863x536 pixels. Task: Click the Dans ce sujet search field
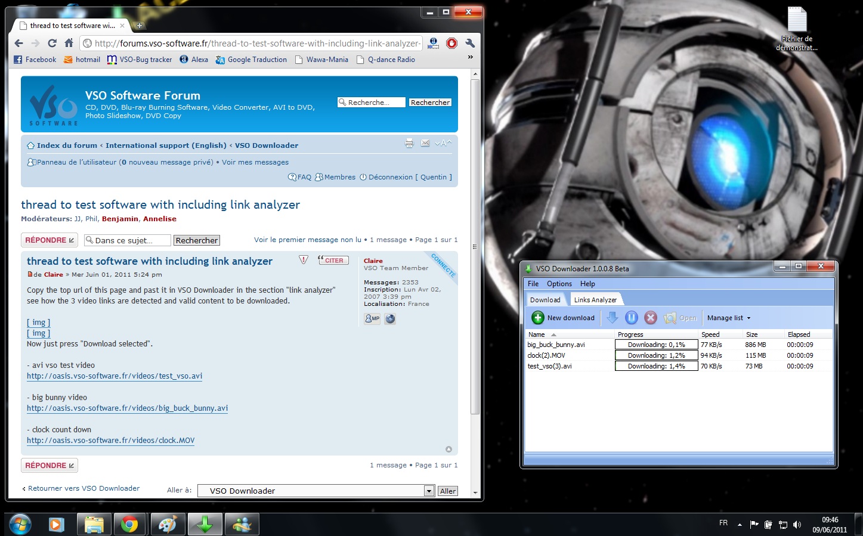(x=128, y=240)
